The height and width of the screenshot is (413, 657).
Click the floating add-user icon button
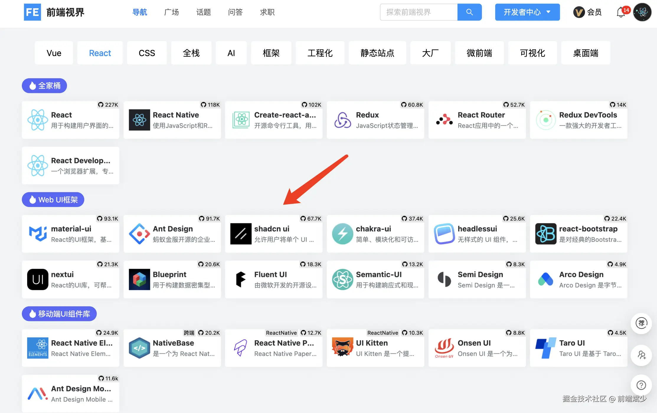coord(641,355)
